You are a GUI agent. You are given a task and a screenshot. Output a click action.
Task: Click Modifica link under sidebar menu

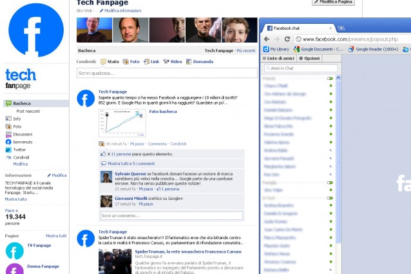(21, 164)
